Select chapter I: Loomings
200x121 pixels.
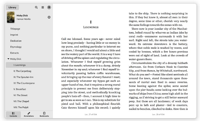pos(29,65)
